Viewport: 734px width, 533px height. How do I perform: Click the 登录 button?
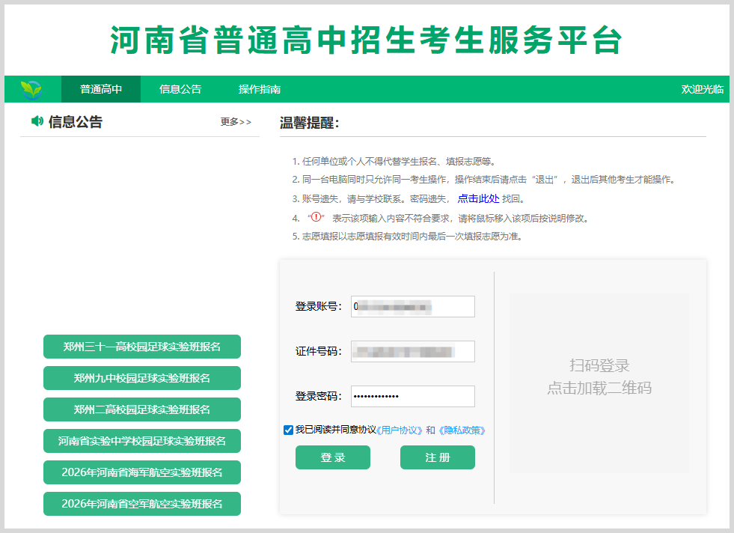coord(333,457)
